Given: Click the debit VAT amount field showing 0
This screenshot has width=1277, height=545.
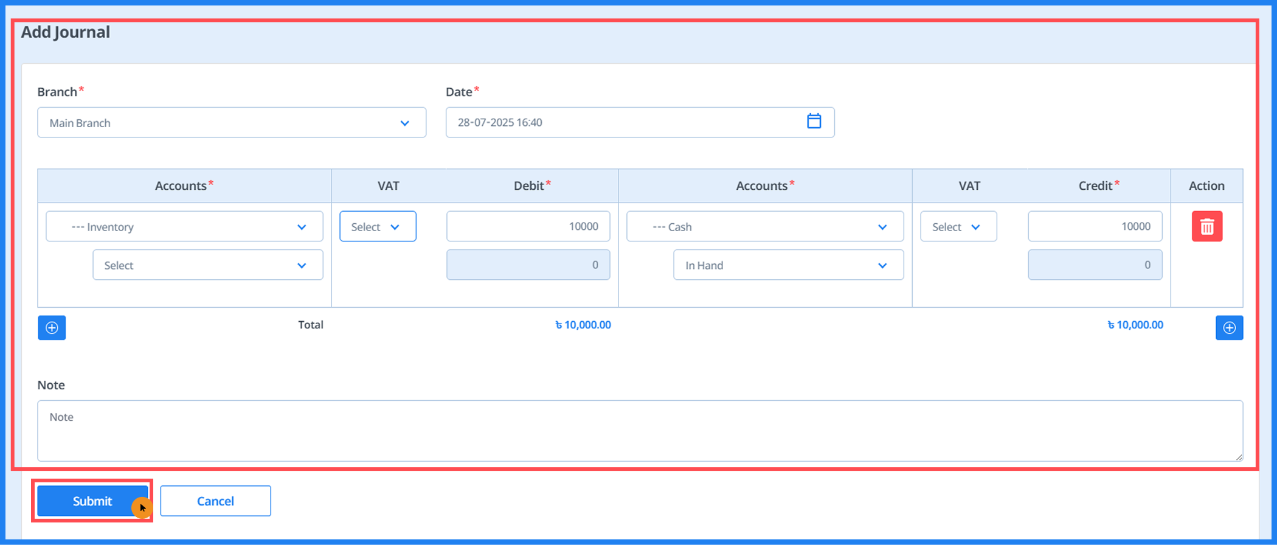Looking at the screenshot, I should pyautogui.click(x=527, y=265).
